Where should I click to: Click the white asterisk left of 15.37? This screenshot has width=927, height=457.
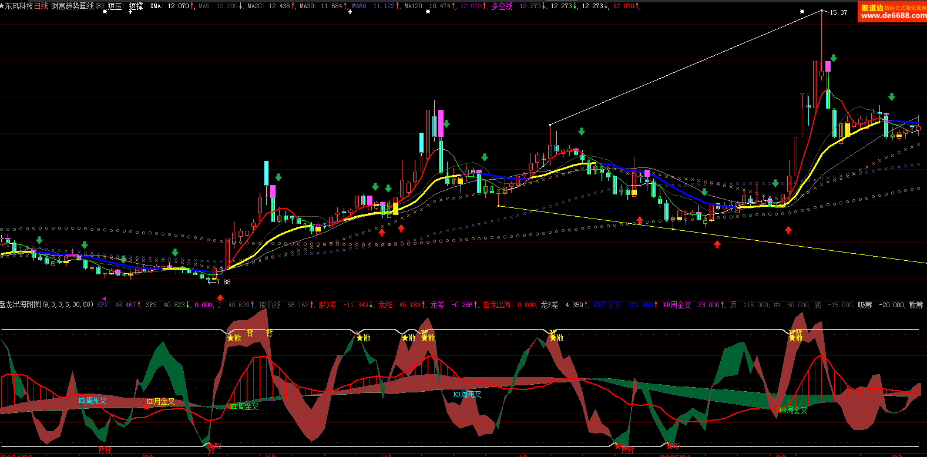802,12
